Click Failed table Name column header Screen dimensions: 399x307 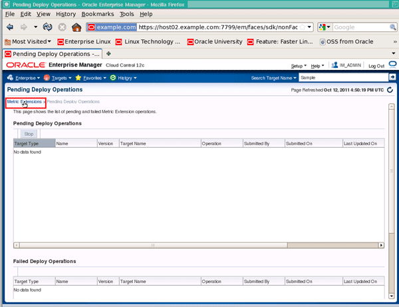[76, 281]
